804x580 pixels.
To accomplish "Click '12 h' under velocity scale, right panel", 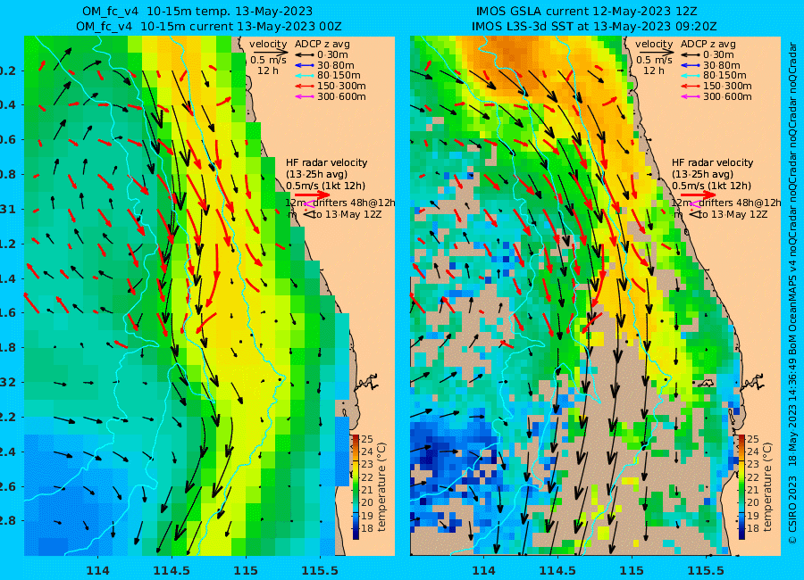I will tap(654, 70).
